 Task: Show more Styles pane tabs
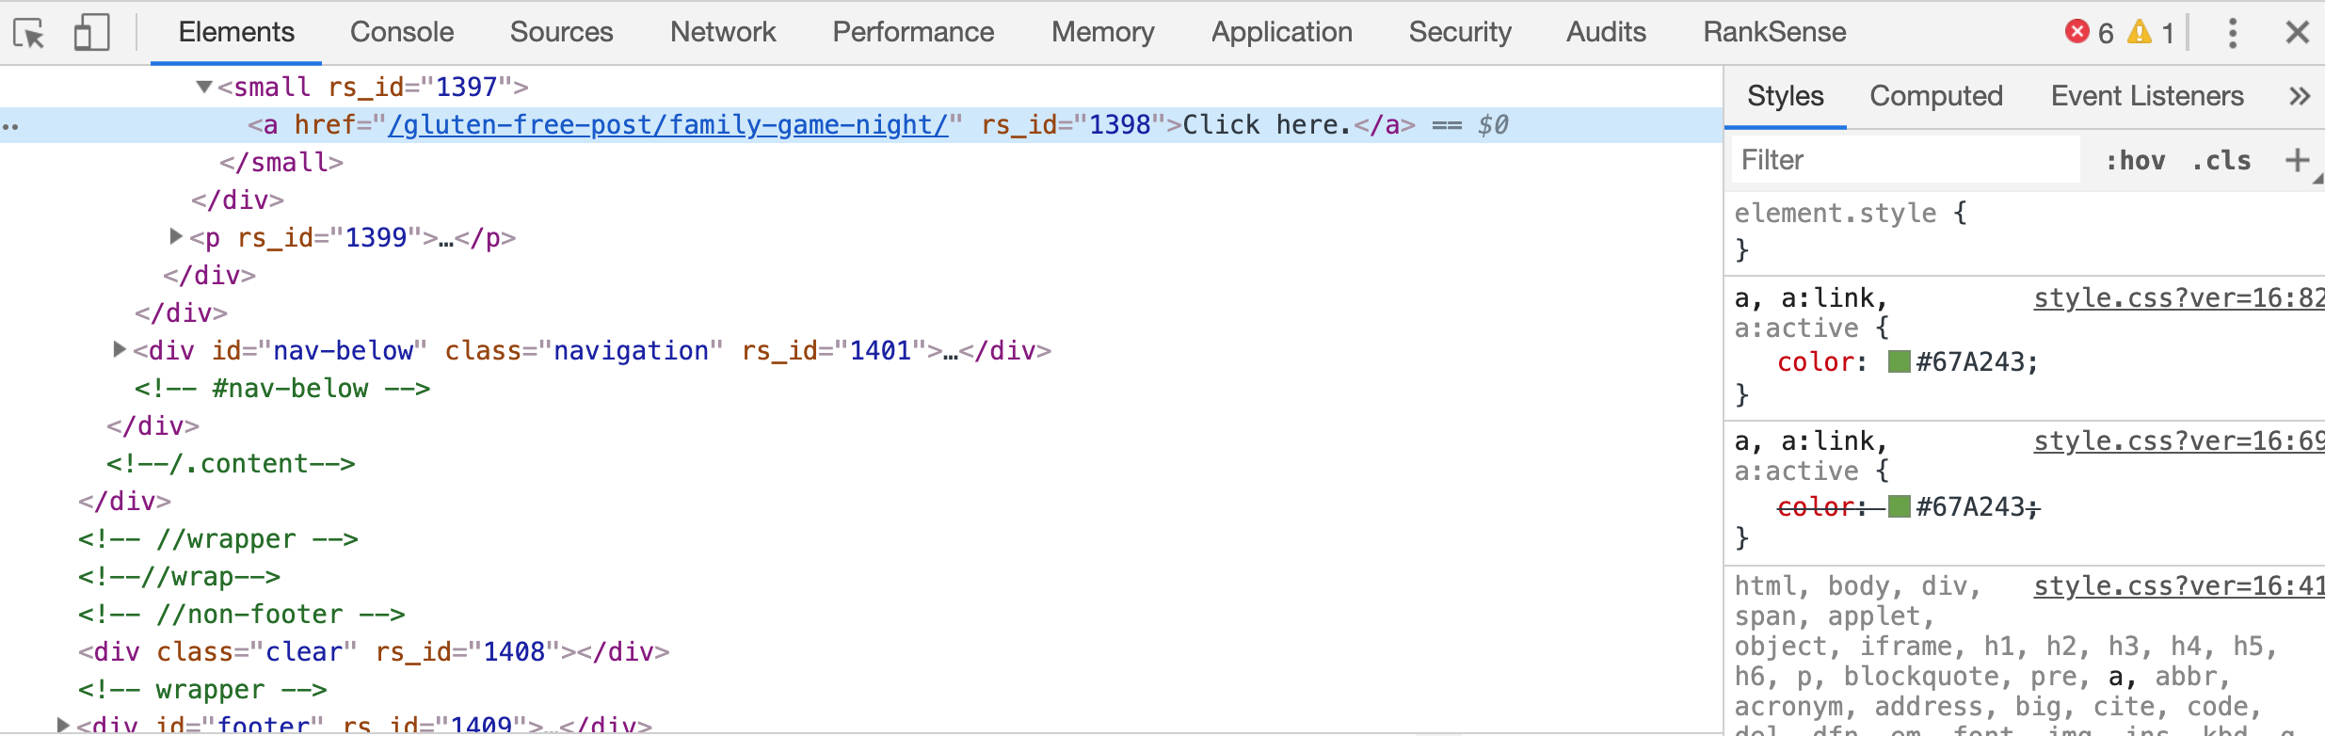click(2299, 96)
